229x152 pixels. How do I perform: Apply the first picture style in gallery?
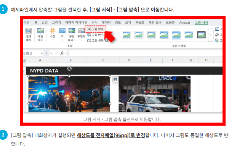(x=127, y=35)
